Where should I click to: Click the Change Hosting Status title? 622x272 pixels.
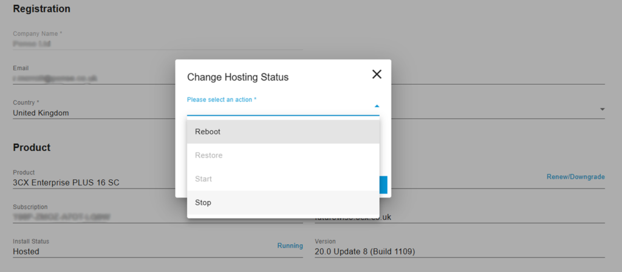238,78
